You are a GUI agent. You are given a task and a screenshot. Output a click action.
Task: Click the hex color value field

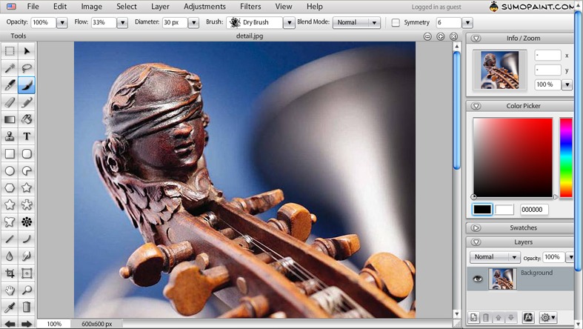pyautogui.click(x=534, y=210)
